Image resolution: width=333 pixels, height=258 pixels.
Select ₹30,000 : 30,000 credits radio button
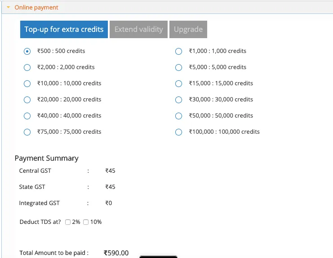point(178,100)
